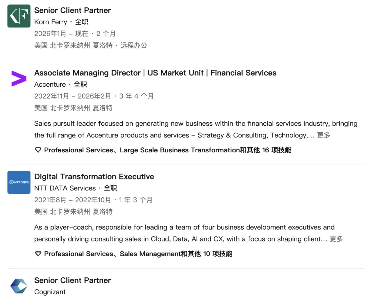The height and width of the screenshot is (299, 366).
Task: Open the NTT DATA company logo
Action: (x=19, y=182)
